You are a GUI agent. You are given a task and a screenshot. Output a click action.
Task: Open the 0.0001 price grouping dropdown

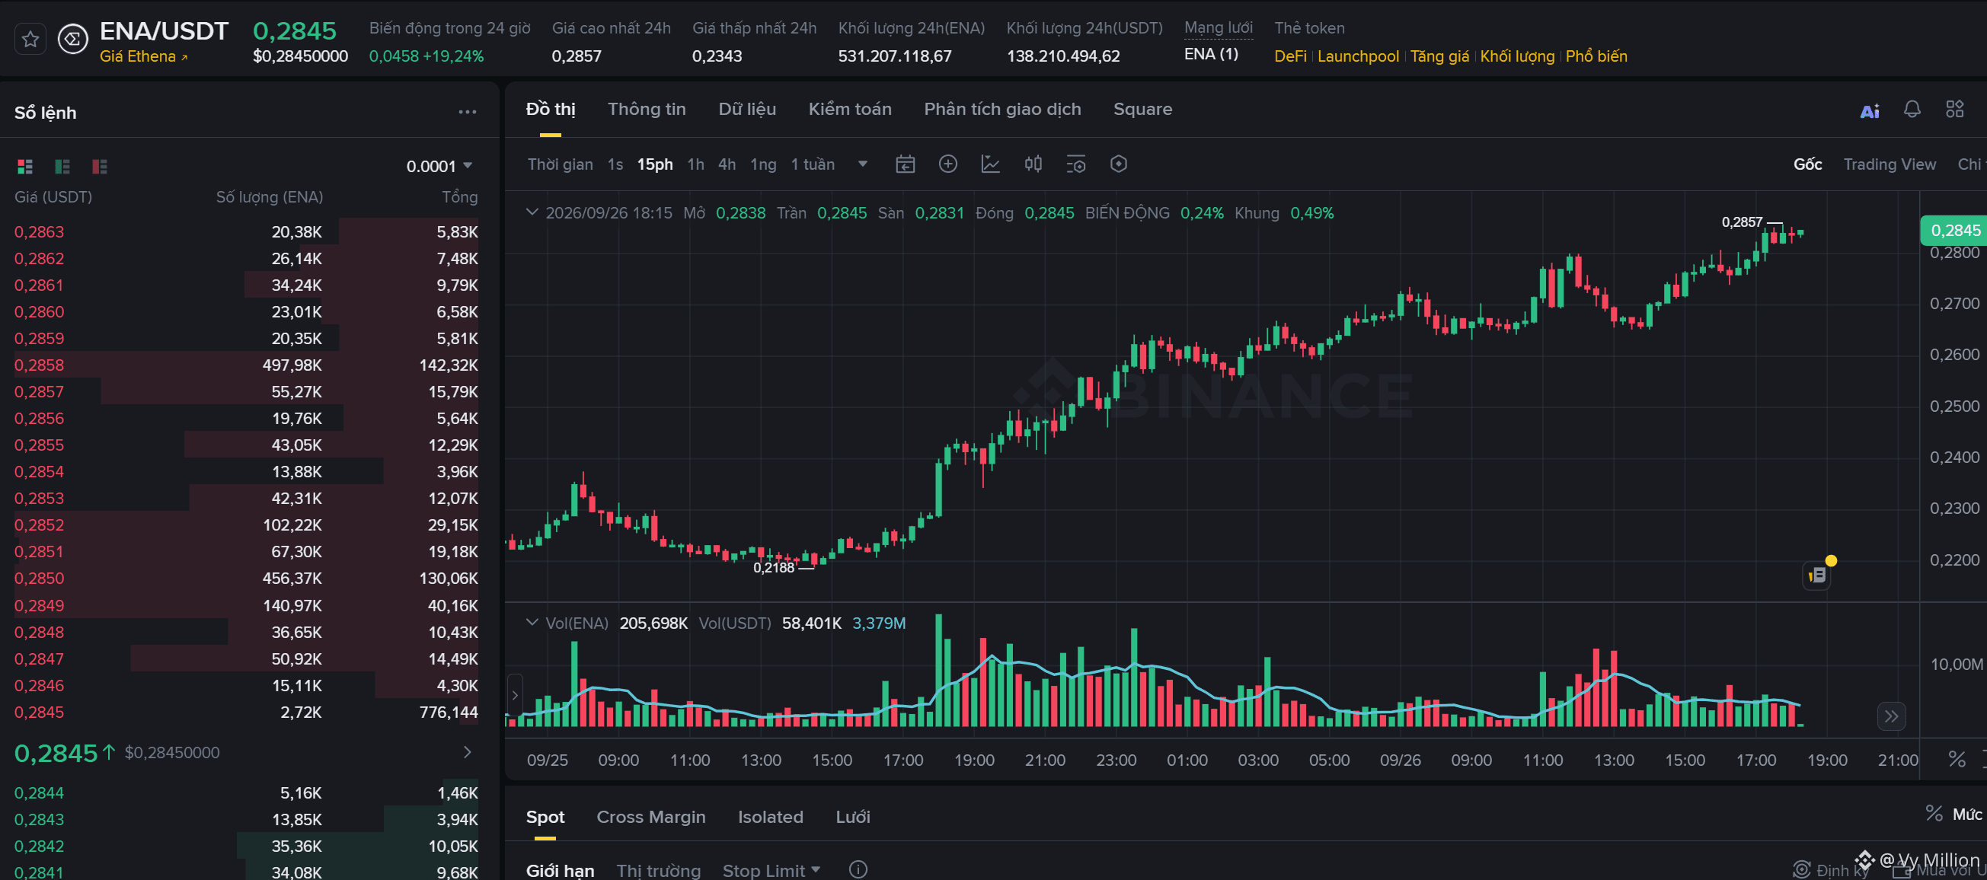[439, 166]
